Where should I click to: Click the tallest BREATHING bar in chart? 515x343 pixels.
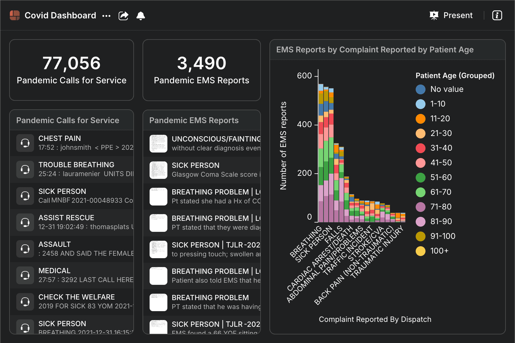point(321,153)
